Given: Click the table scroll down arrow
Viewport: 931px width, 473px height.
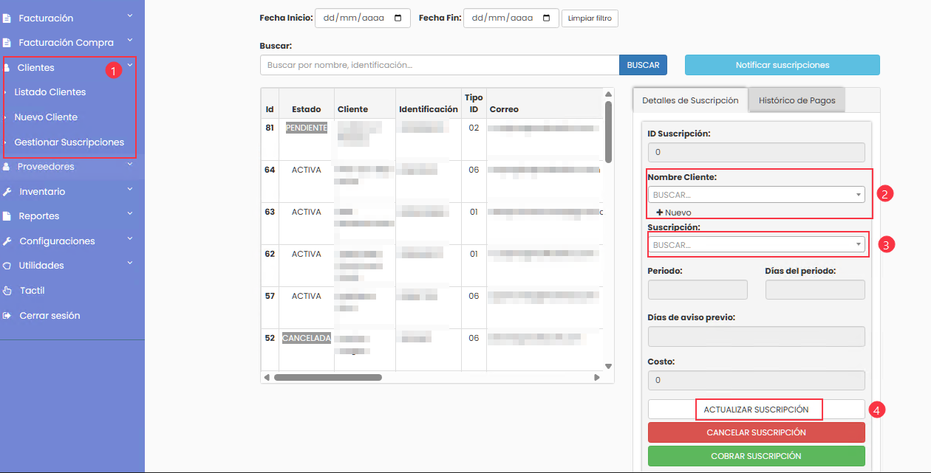Looking at the screenshot, I should (x=609, y=366).
